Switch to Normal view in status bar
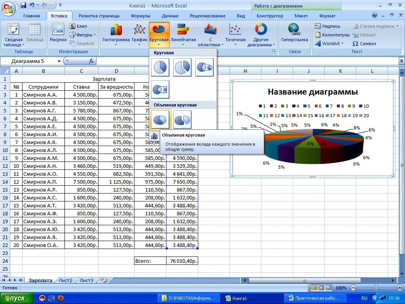405x304 pixels. pos(314,288)
